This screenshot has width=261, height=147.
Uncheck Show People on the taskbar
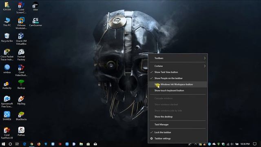tap(178, 78)
